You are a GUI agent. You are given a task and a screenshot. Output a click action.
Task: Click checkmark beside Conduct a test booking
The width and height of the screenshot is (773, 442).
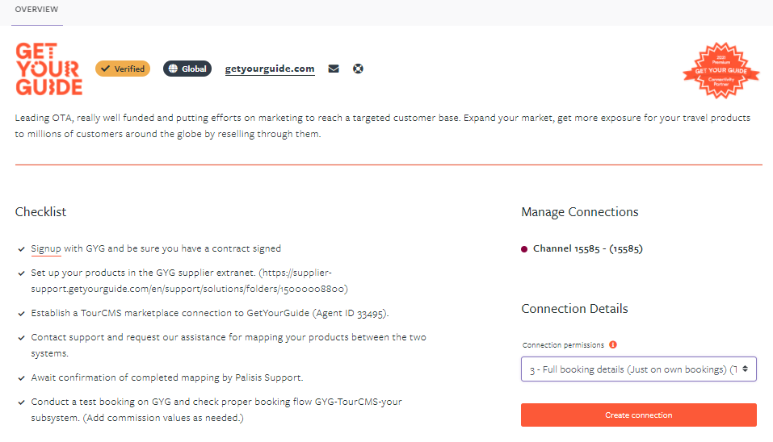coord(21,402)
